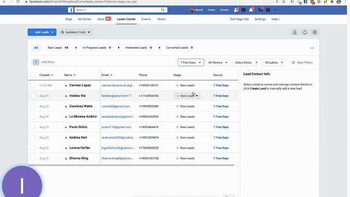Open the All Owners dropdown
Viewport: 350px width, 197px height.
(218, 62)
